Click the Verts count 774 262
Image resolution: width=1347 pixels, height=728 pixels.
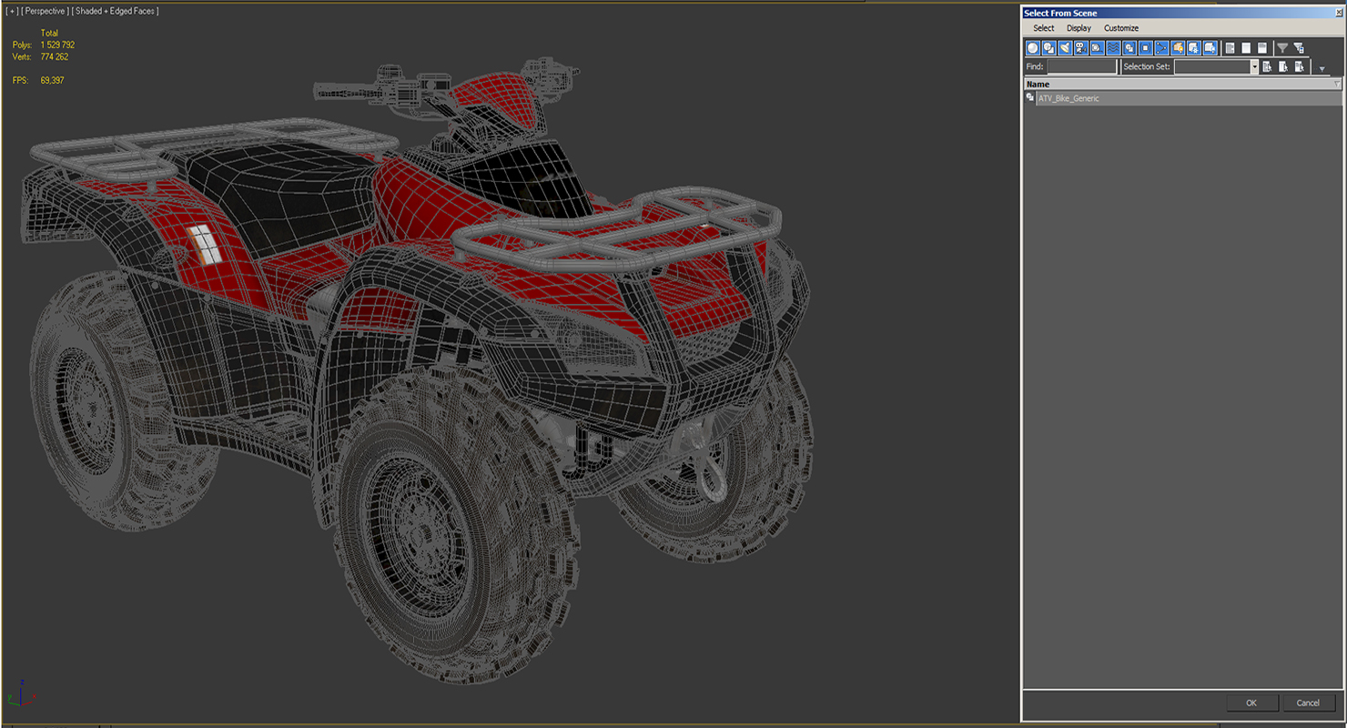(55, 56)
